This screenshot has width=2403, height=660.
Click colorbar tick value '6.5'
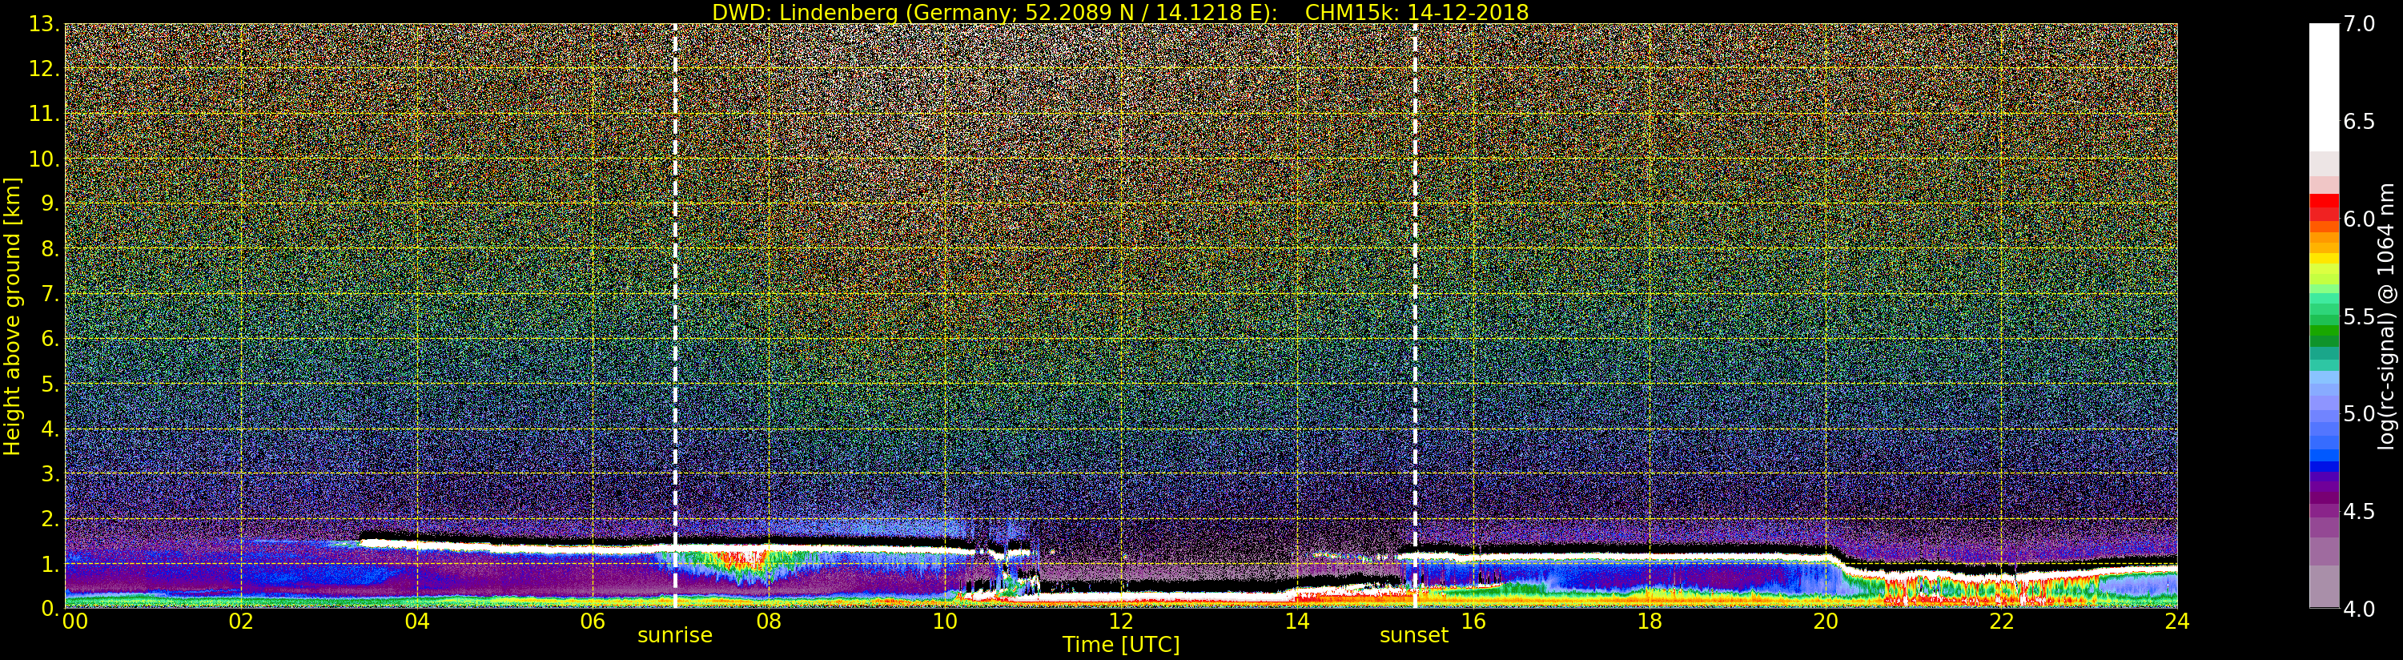pos(2359,122)
